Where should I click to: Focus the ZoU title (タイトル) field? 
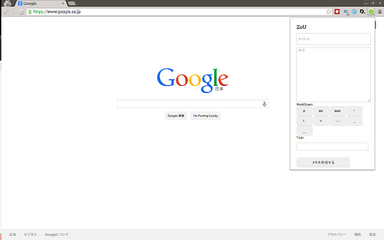click(334, 39)
